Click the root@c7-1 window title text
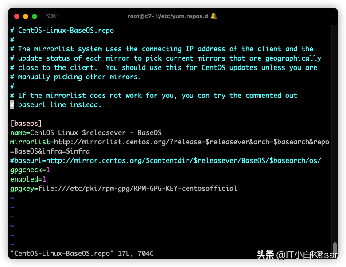The width and height of the screenshot is (346, 267). click(x=168, y=16)
